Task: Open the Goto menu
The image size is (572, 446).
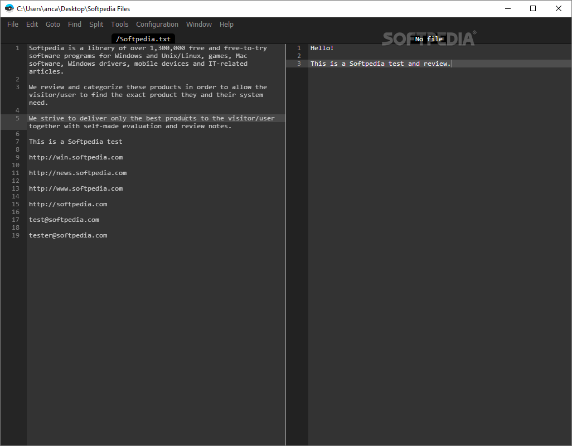Action: coord(53,25)
